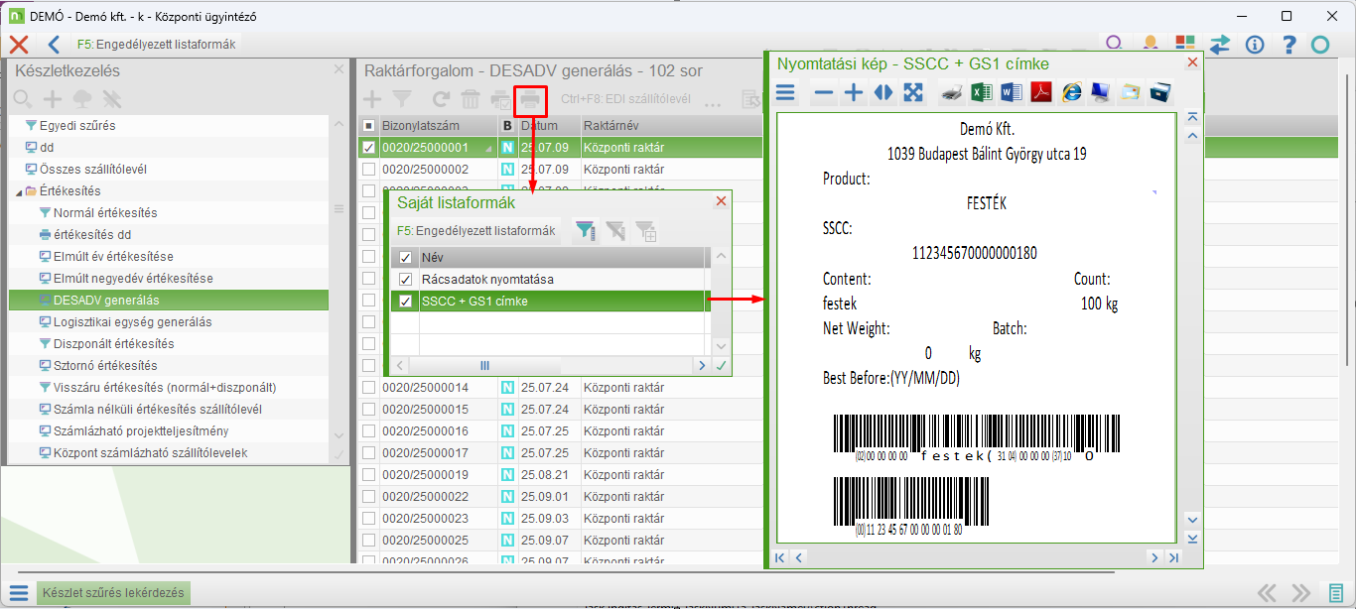Uncheck the SSCC + GS1 címke checkbox
The image size is (1356, 609).
405,302
